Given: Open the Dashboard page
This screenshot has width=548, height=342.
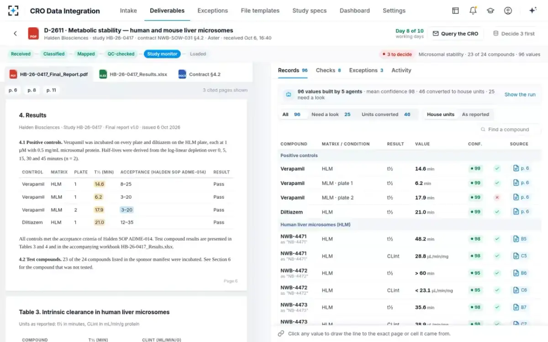Looking at the screenshot, I should point(355,10).
